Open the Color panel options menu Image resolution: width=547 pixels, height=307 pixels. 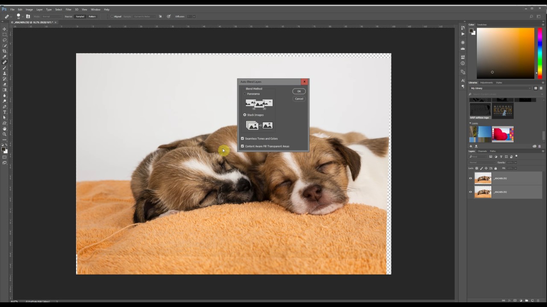point(543,25)
